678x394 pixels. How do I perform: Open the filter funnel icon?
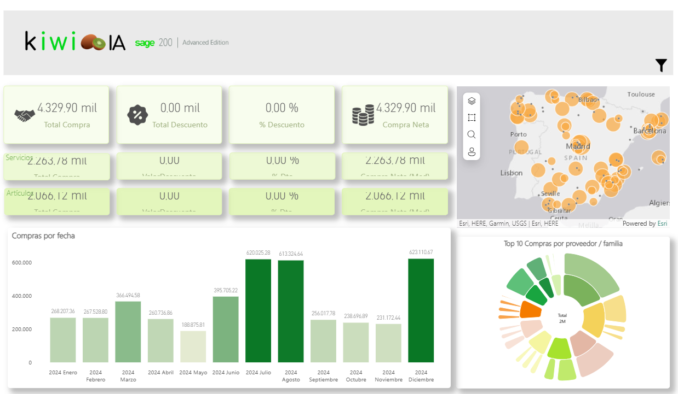pyautogui.click(x=661, y=66)
